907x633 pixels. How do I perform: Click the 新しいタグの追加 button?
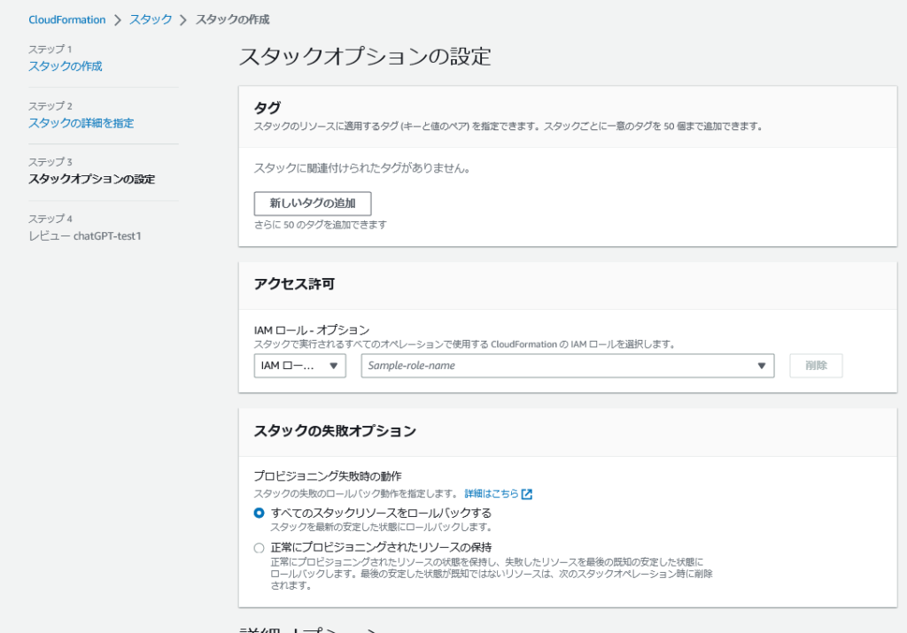[x=311, y=204]
